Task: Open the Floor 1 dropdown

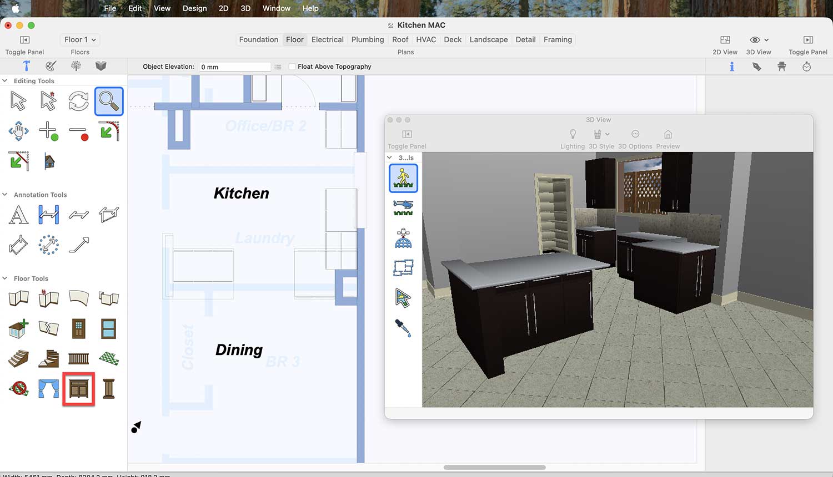Action: click(80, 40)
